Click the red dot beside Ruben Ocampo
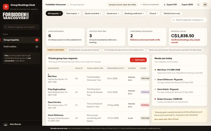Viewport: 211px width, 131px height. pyautogui.click(x=155, y=99)
